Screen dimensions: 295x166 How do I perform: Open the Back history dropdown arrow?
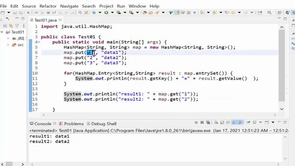point(239,12)
